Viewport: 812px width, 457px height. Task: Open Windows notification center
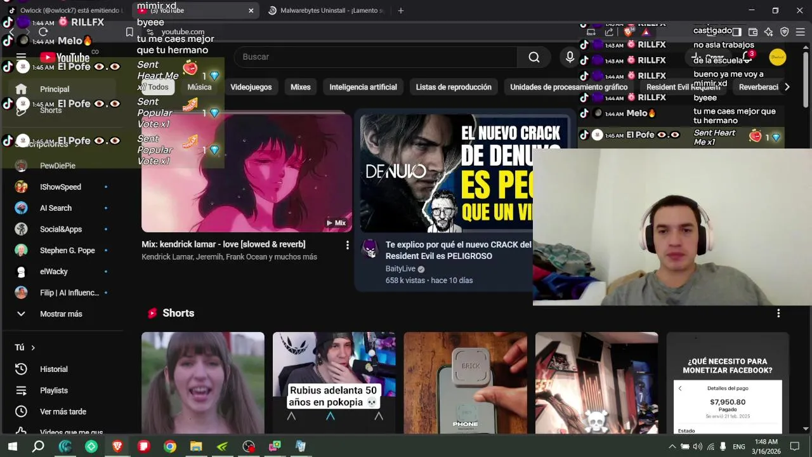coord(794,446)
